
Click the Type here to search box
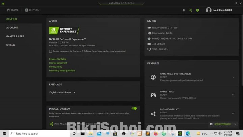(39, 133)
